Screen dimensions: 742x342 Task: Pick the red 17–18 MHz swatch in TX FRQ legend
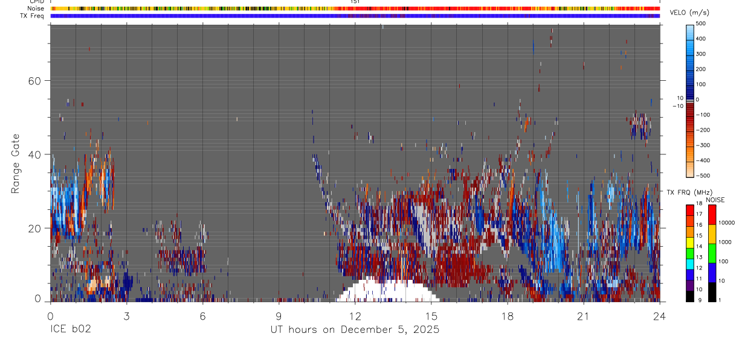click(690, 211)
